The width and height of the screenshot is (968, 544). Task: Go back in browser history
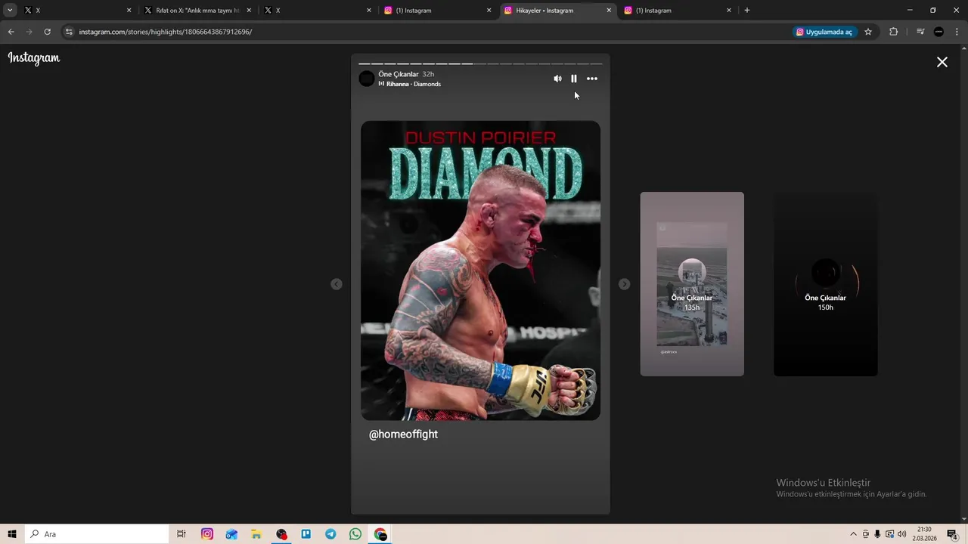(x=11, y=32)
